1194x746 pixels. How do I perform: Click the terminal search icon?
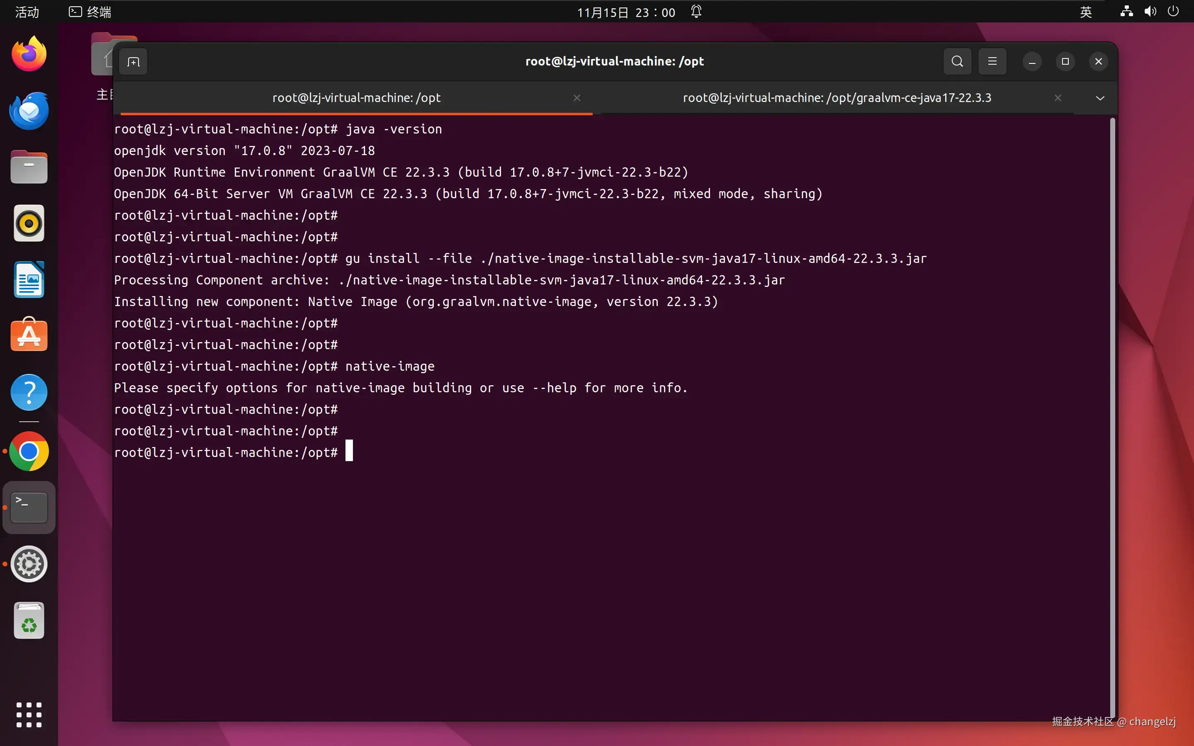957,62
